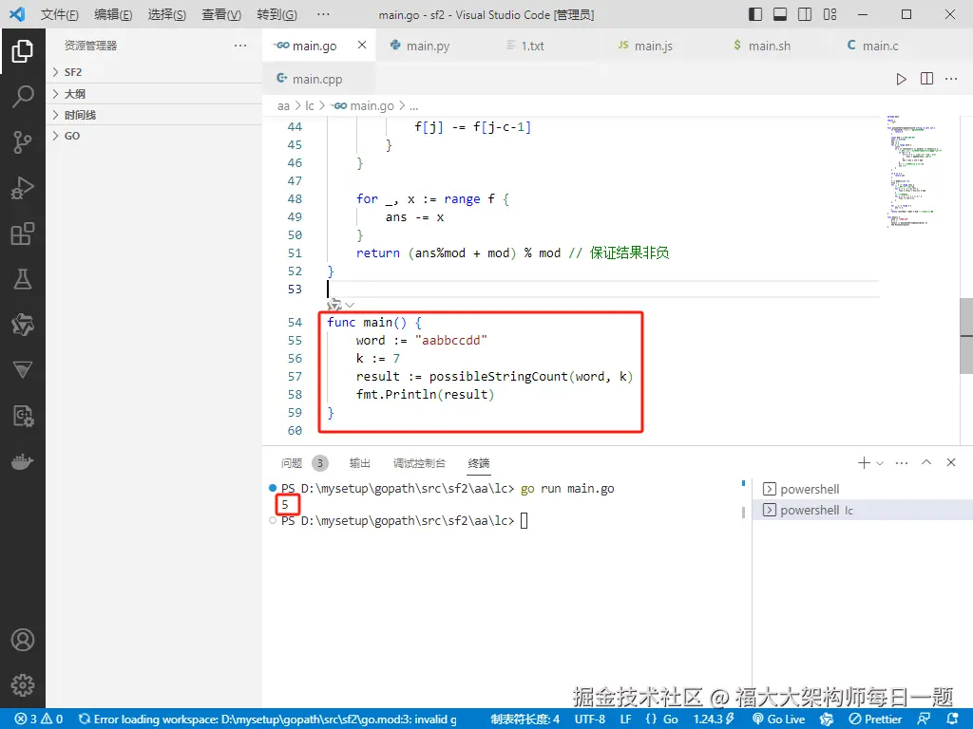Open the 问题 problems panel tab
The height and width of the screenshot is (729, 973).
point(292,463)
